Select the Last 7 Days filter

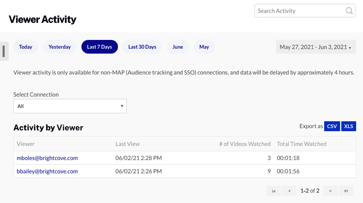100,47
